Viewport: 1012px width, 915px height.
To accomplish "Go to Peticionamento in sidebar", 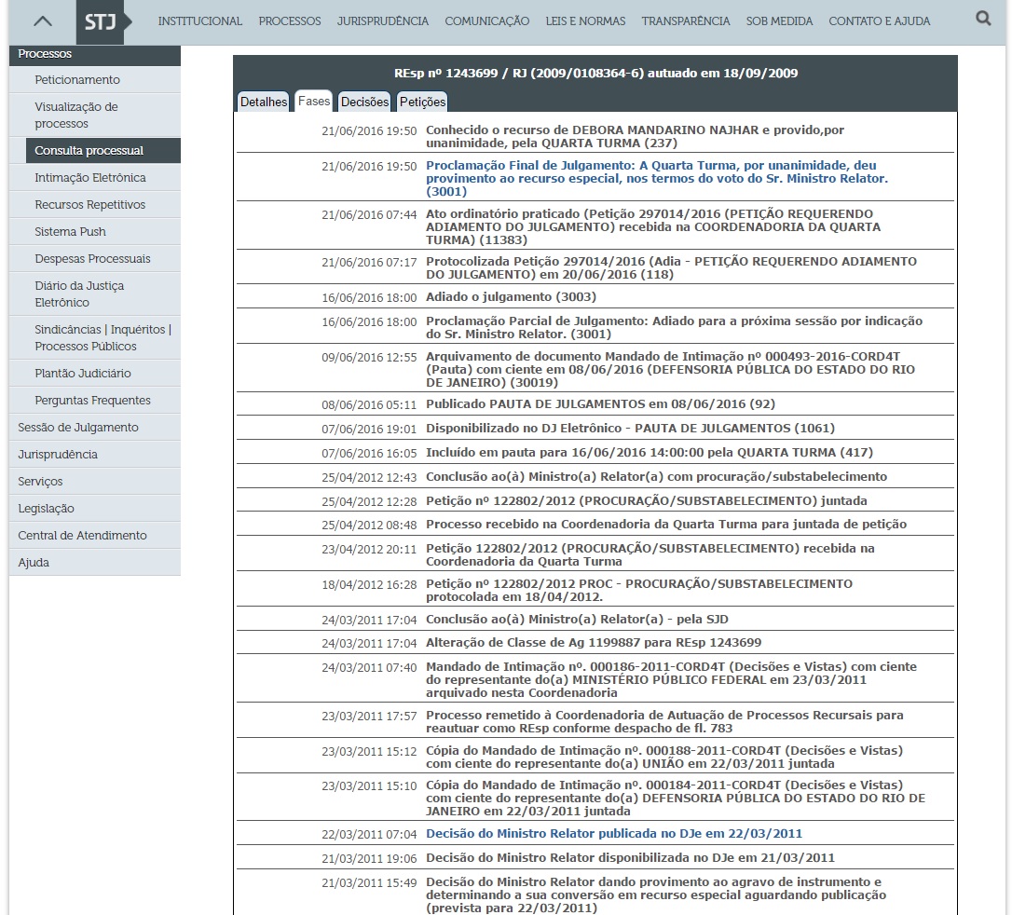I will [x=77, y=80].
